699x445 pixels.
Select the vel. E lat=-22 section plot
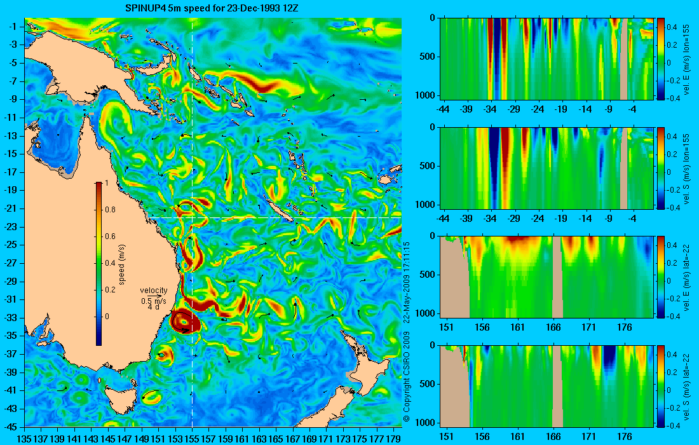pyautogui.click(x=546, y=277)
